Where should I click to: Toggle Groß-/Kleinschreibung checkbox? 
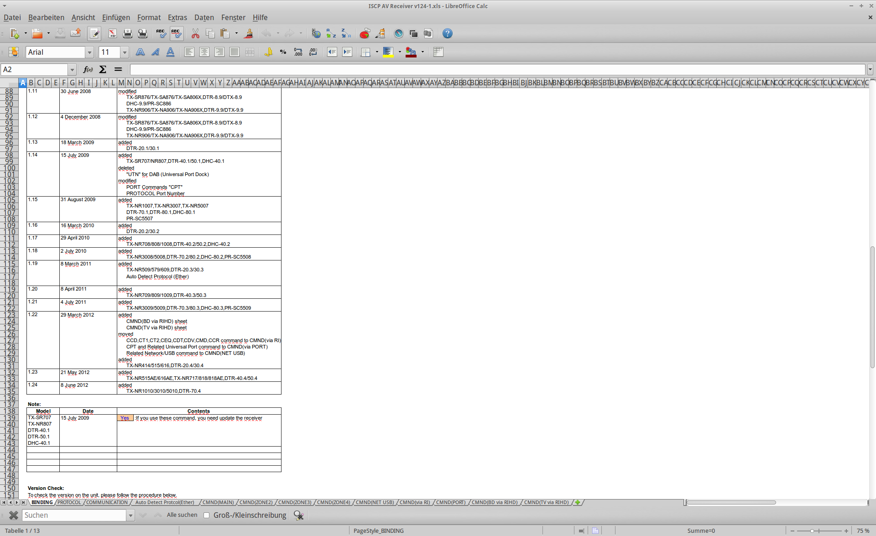[x=207, y=515]
